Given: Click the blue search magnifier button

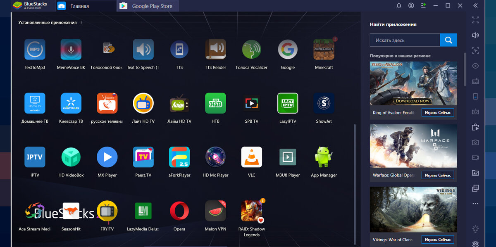Looking at the screenshot, I should (448, 40).
